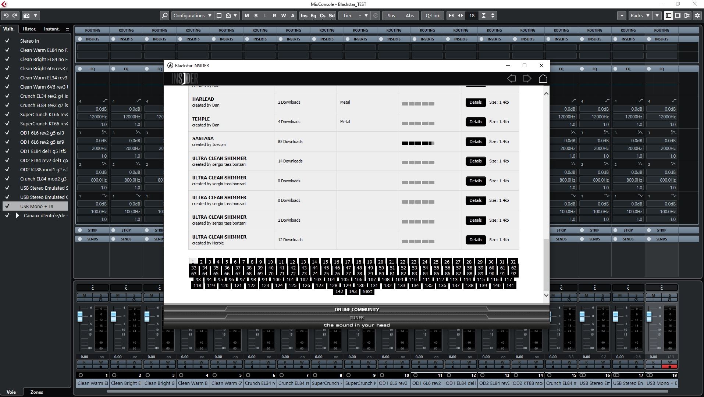The height and width of the screenshot is (397, 704).
Task: Click the INSIDER logo in plugin window
Action: pos(185,78)
